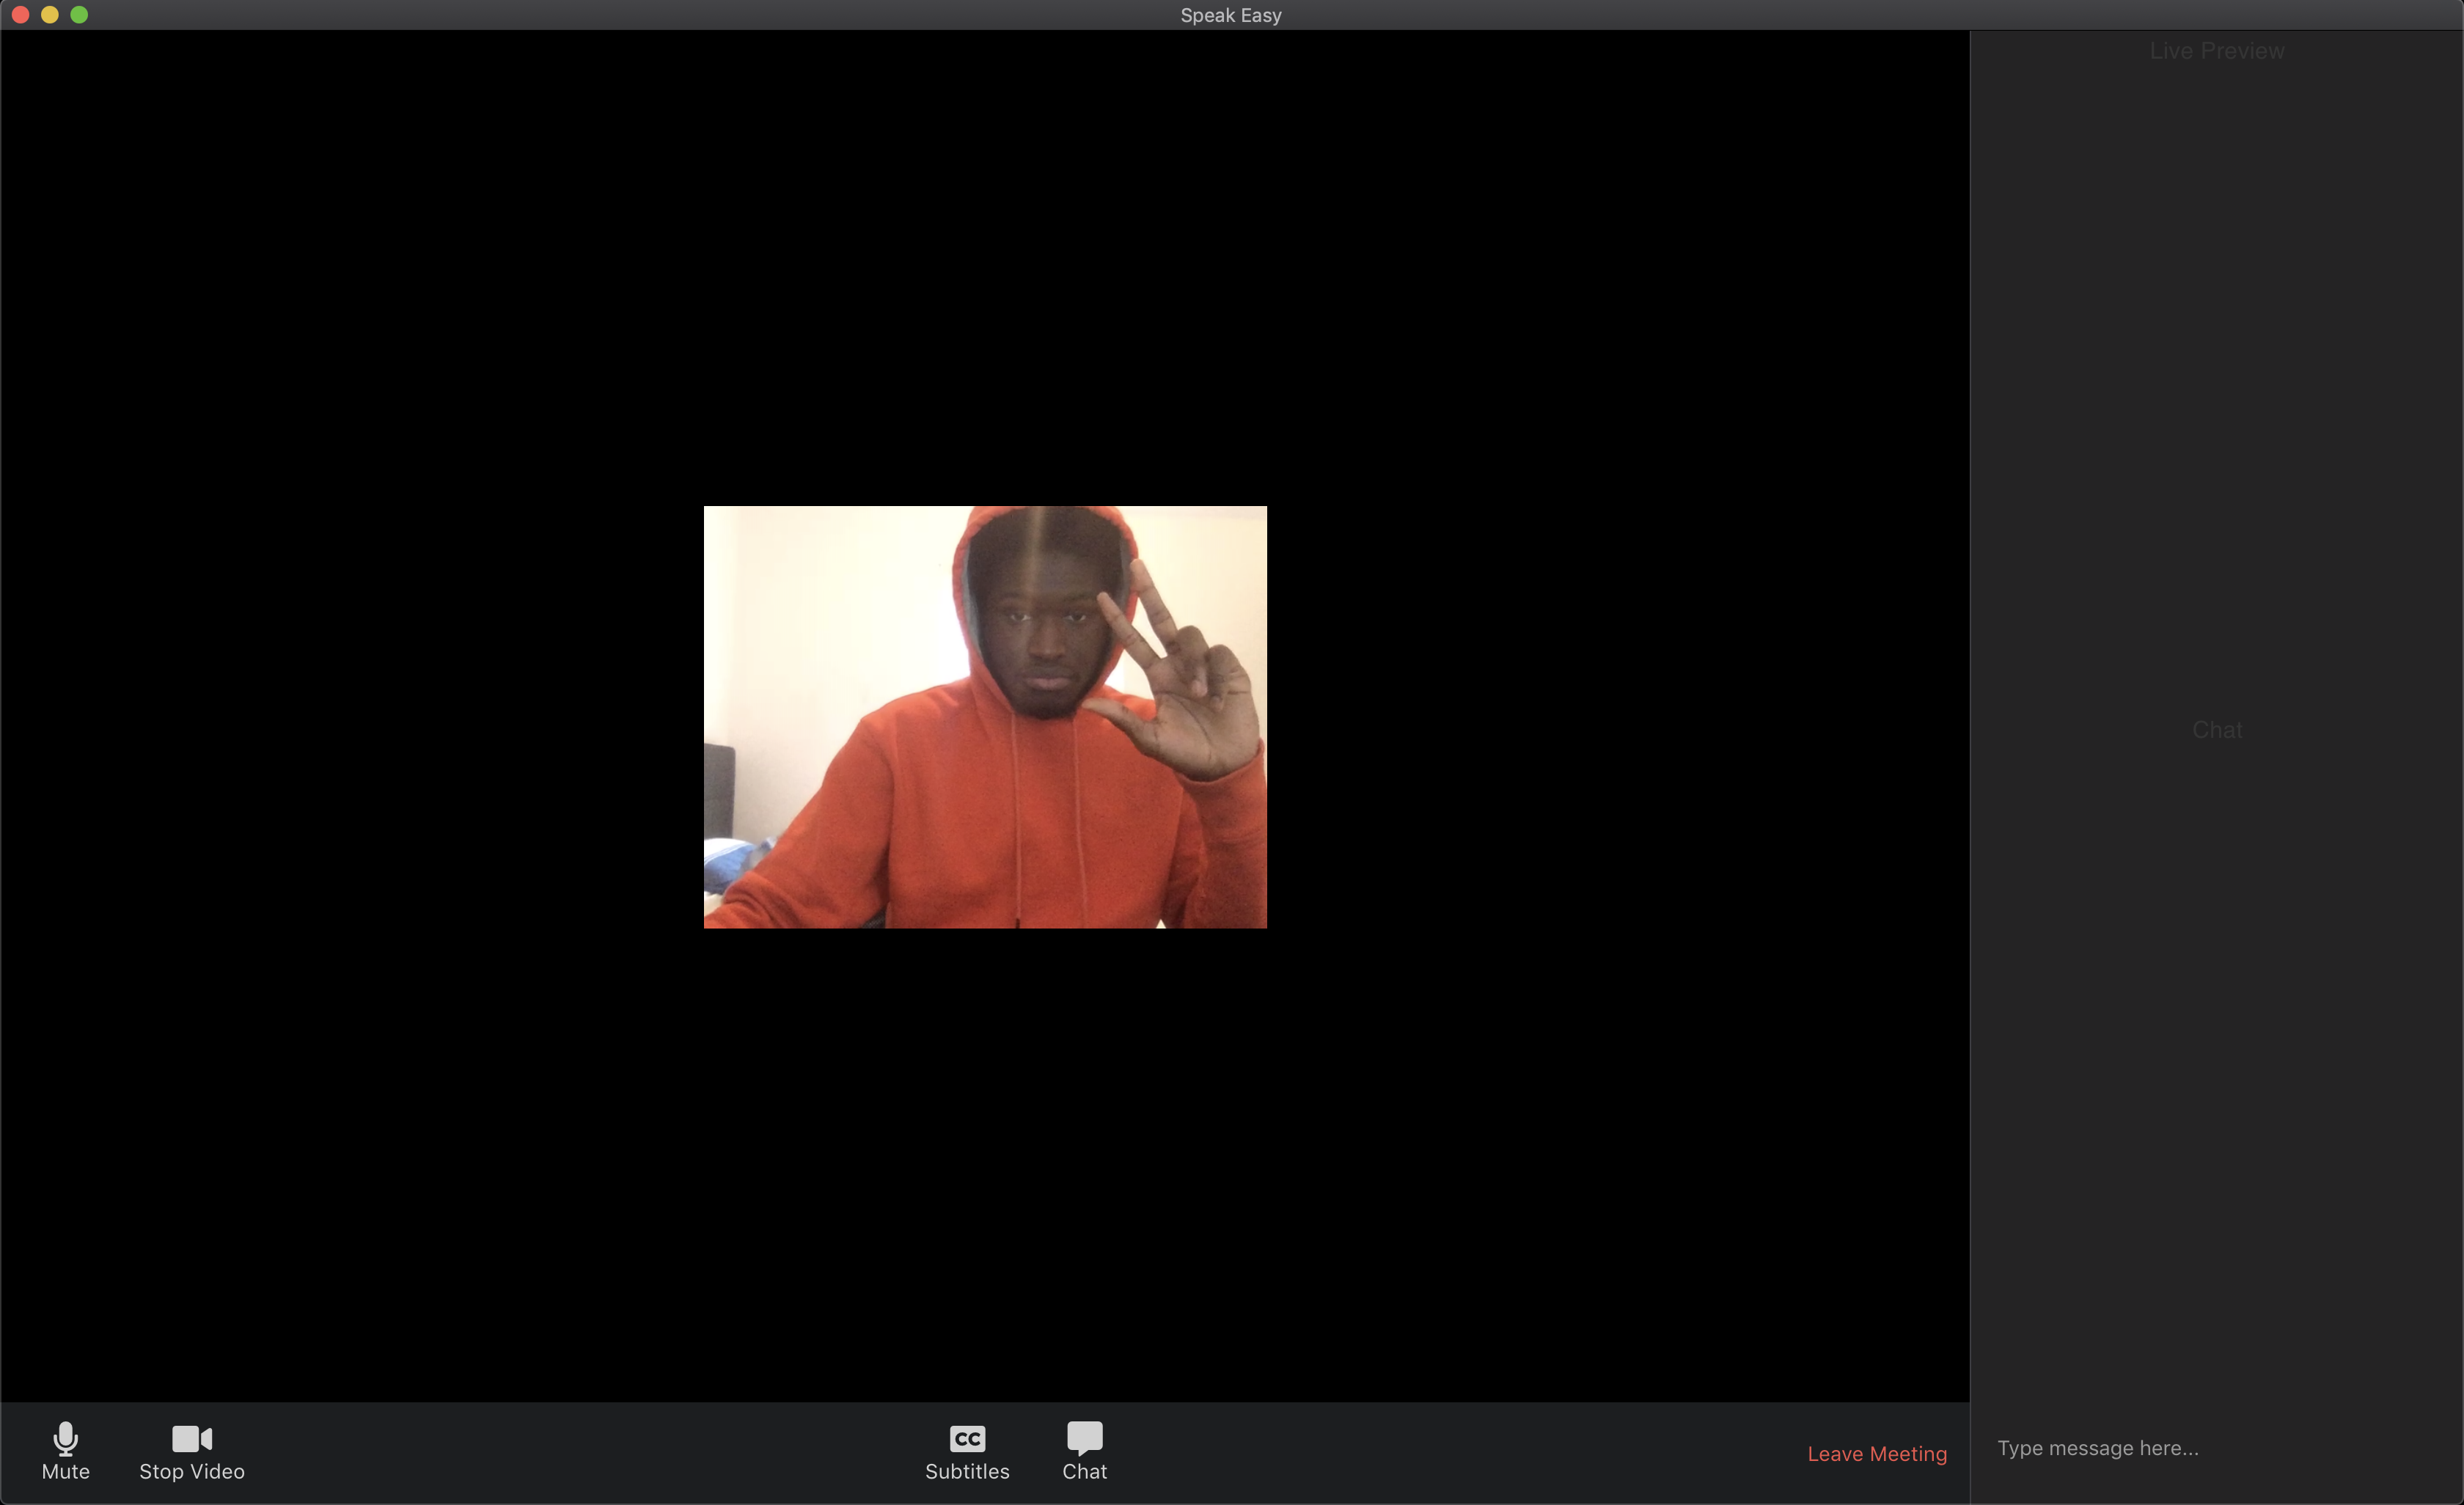Maximize window with the green button
Viewport: 2464px width, 1505px height.
click(x=79, y=15)
